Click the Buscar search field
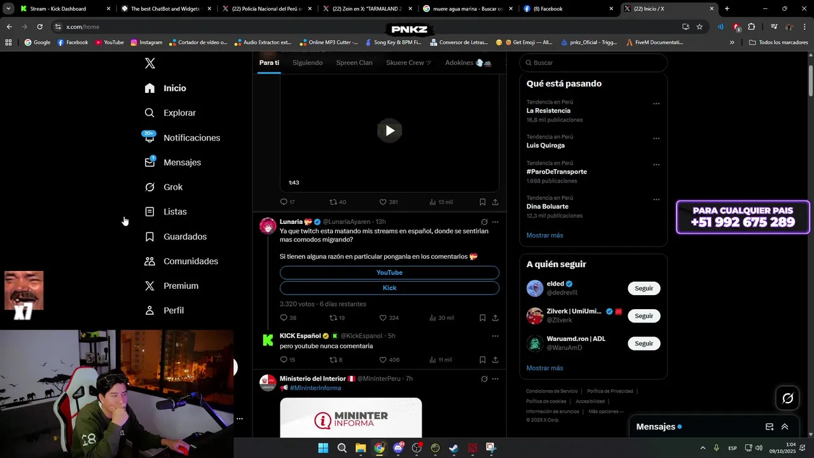 pyautogui.click(x=593, y=63)
